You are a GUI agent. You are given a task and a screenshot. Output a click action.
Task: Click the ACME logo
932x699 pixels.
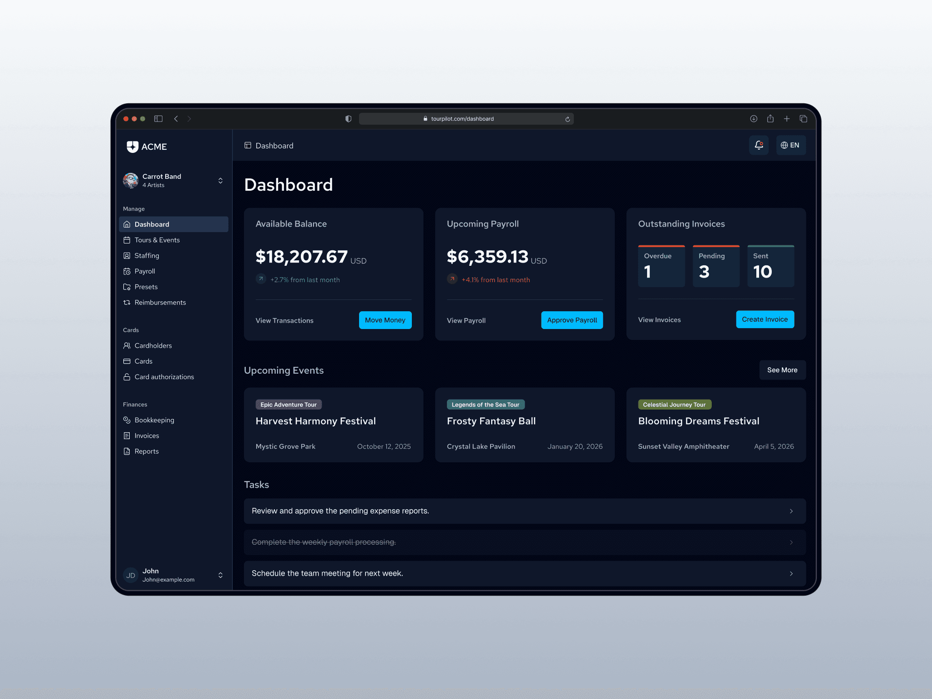pyautogui.click(x=147, y=147)
